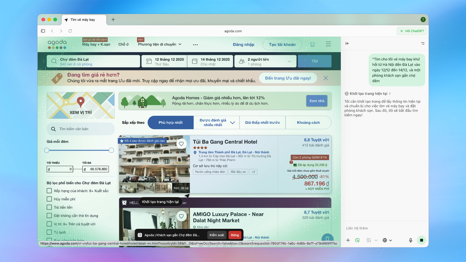The image size is (466, 262).
Task: Click the plus icon in chat input
Action: [x=348, y=240]
